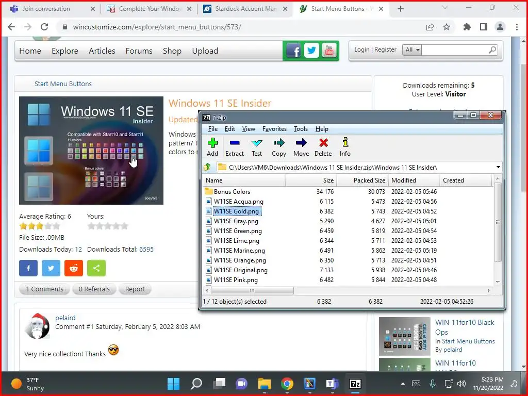Open Info from the 7-Zip toolbar
The width and height of the screenshot is (528, 396).
[x=345, y=147]
